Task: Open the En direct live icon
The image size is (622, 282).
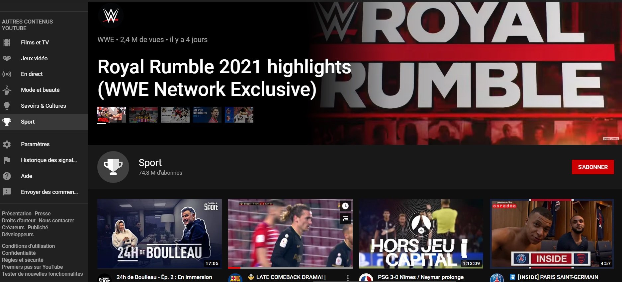Action: 7,74
